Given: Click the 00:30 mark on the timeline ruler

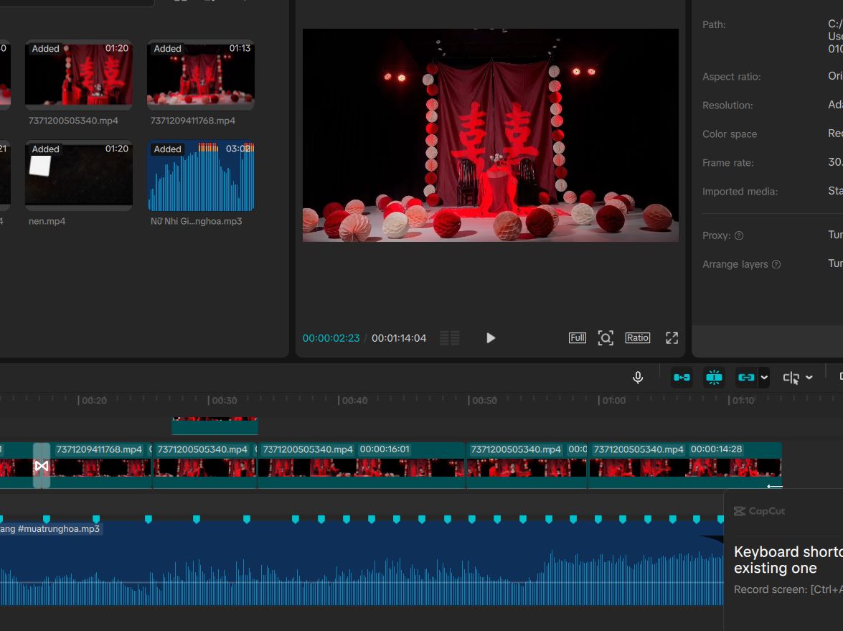Looking at the screenshot, I should (x=222, y=401).
